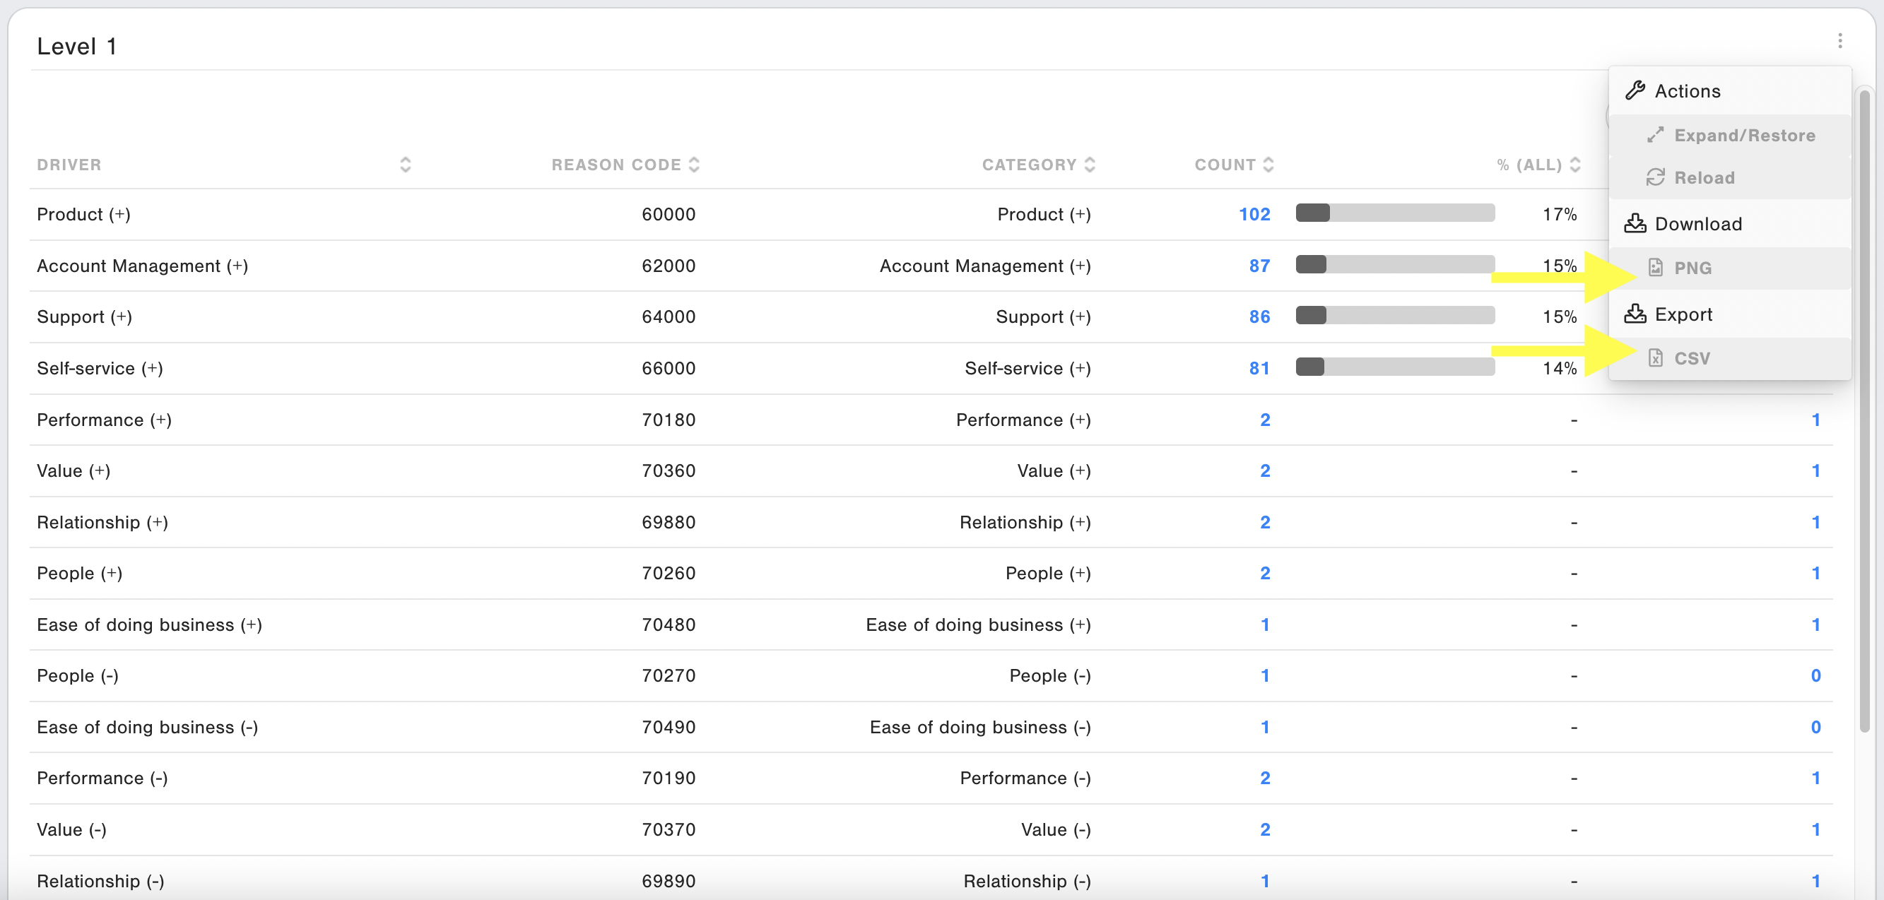
Task: Click the Download tray icon
Action: pyautogui.click(x=1635, y=224)
